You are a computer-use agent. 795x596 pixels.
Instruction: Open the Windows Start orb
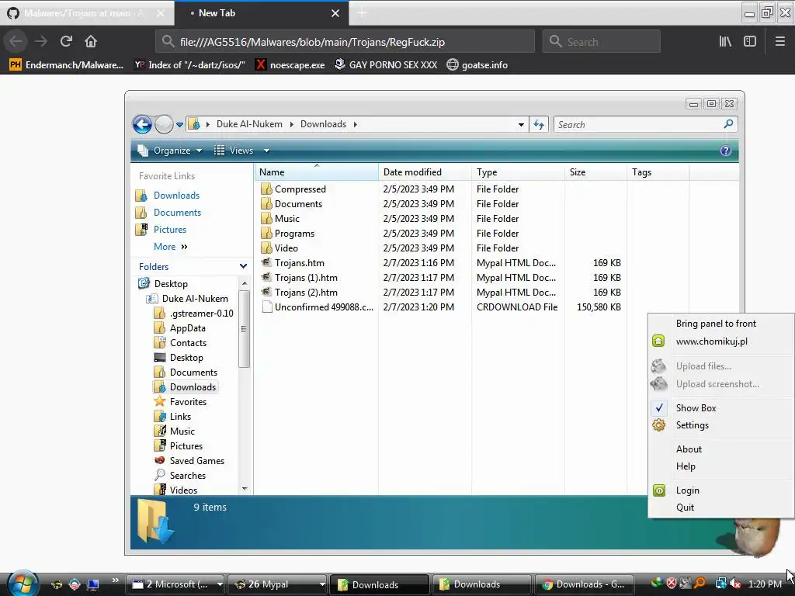tap(21, 584)
